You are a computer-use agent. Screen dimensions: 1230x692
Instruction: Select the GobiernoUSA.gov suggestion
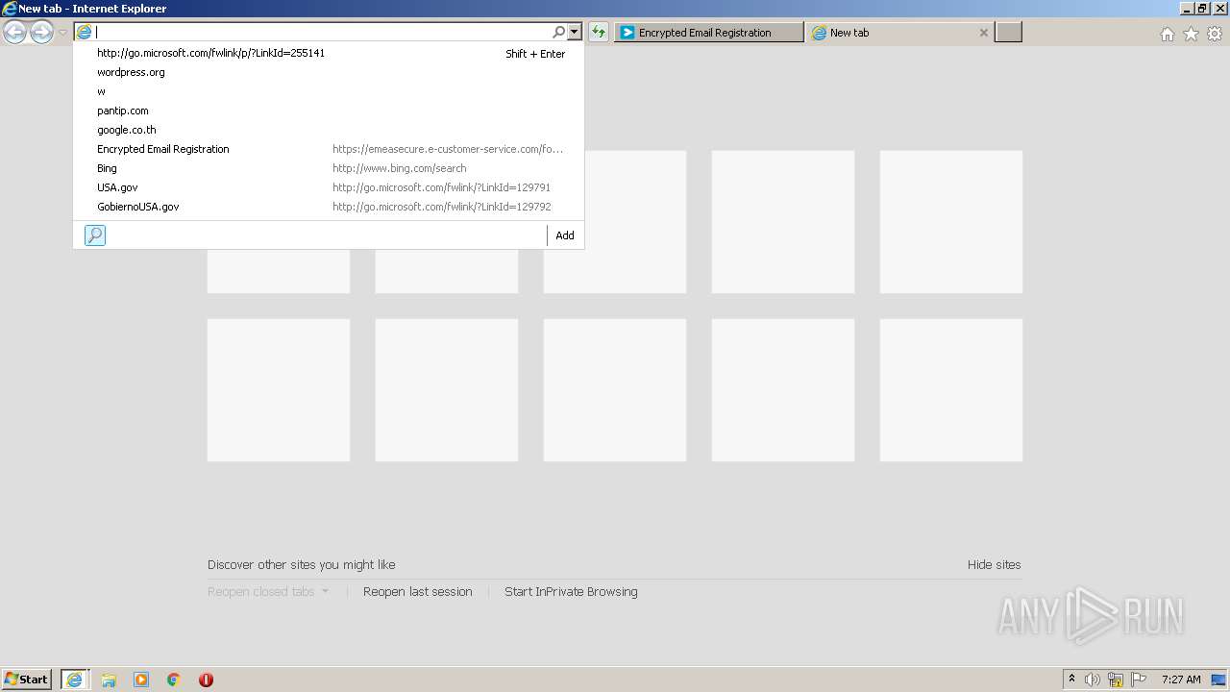(x=329, y=207)
